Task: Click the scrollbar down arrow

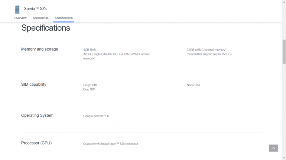Action: [x=284, y=159]
